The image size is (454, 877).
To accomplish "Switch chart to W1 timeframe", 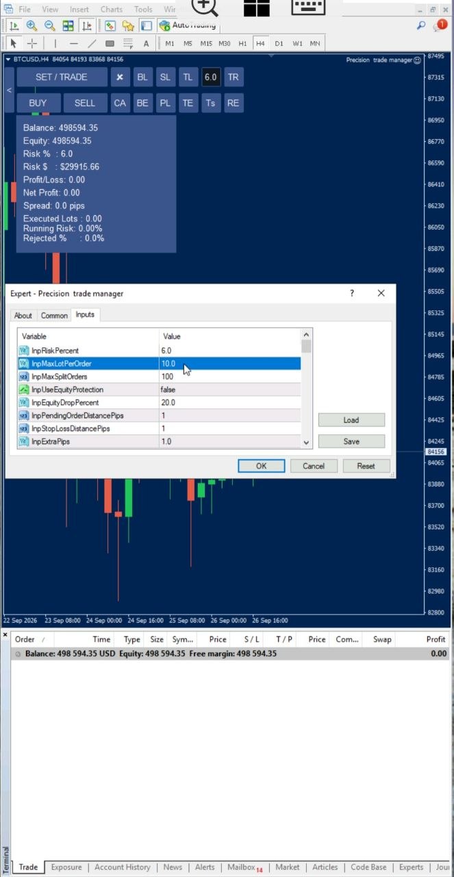I will tap(297, 43).
